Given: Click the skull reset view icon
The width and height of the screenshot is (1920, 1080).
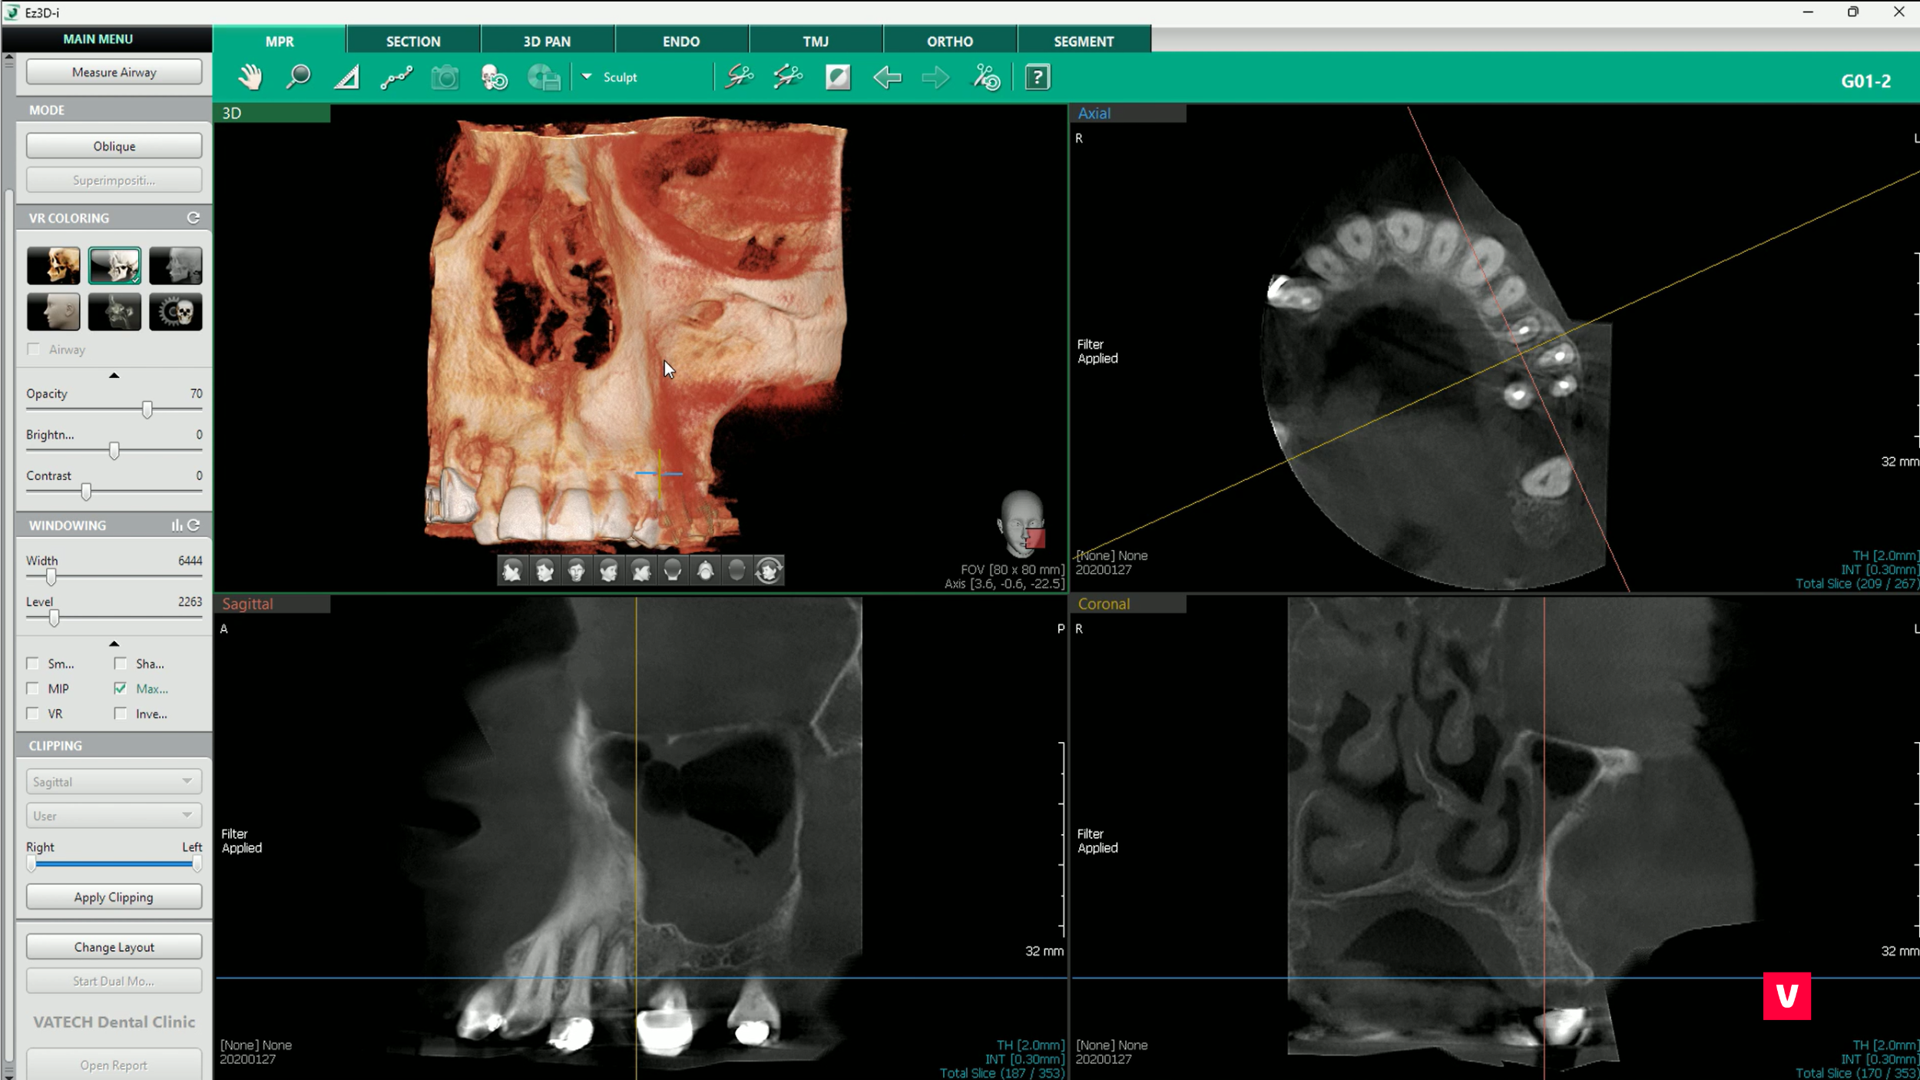Looking at the screenshot, I should [x=493, y=78].
